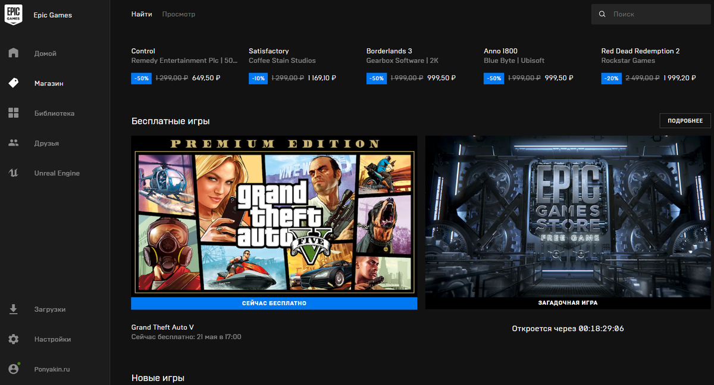
Task: Open the Домой sidebar item
Action: click(x=45, y=54)
